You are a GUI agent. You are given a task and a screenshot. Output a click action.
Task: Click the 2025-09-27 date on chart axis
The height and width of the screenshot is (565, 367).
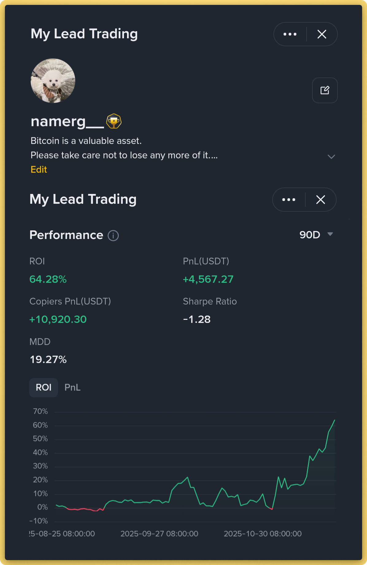pyautogui.click(x=159, y=534)
